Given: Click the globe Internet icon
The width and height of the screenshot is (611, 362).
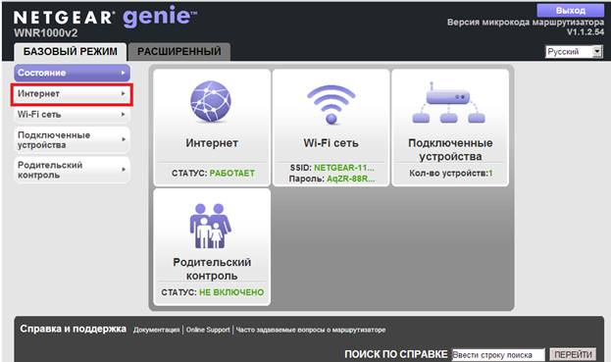Looking at the screenshot, I should tap(211, 101).
